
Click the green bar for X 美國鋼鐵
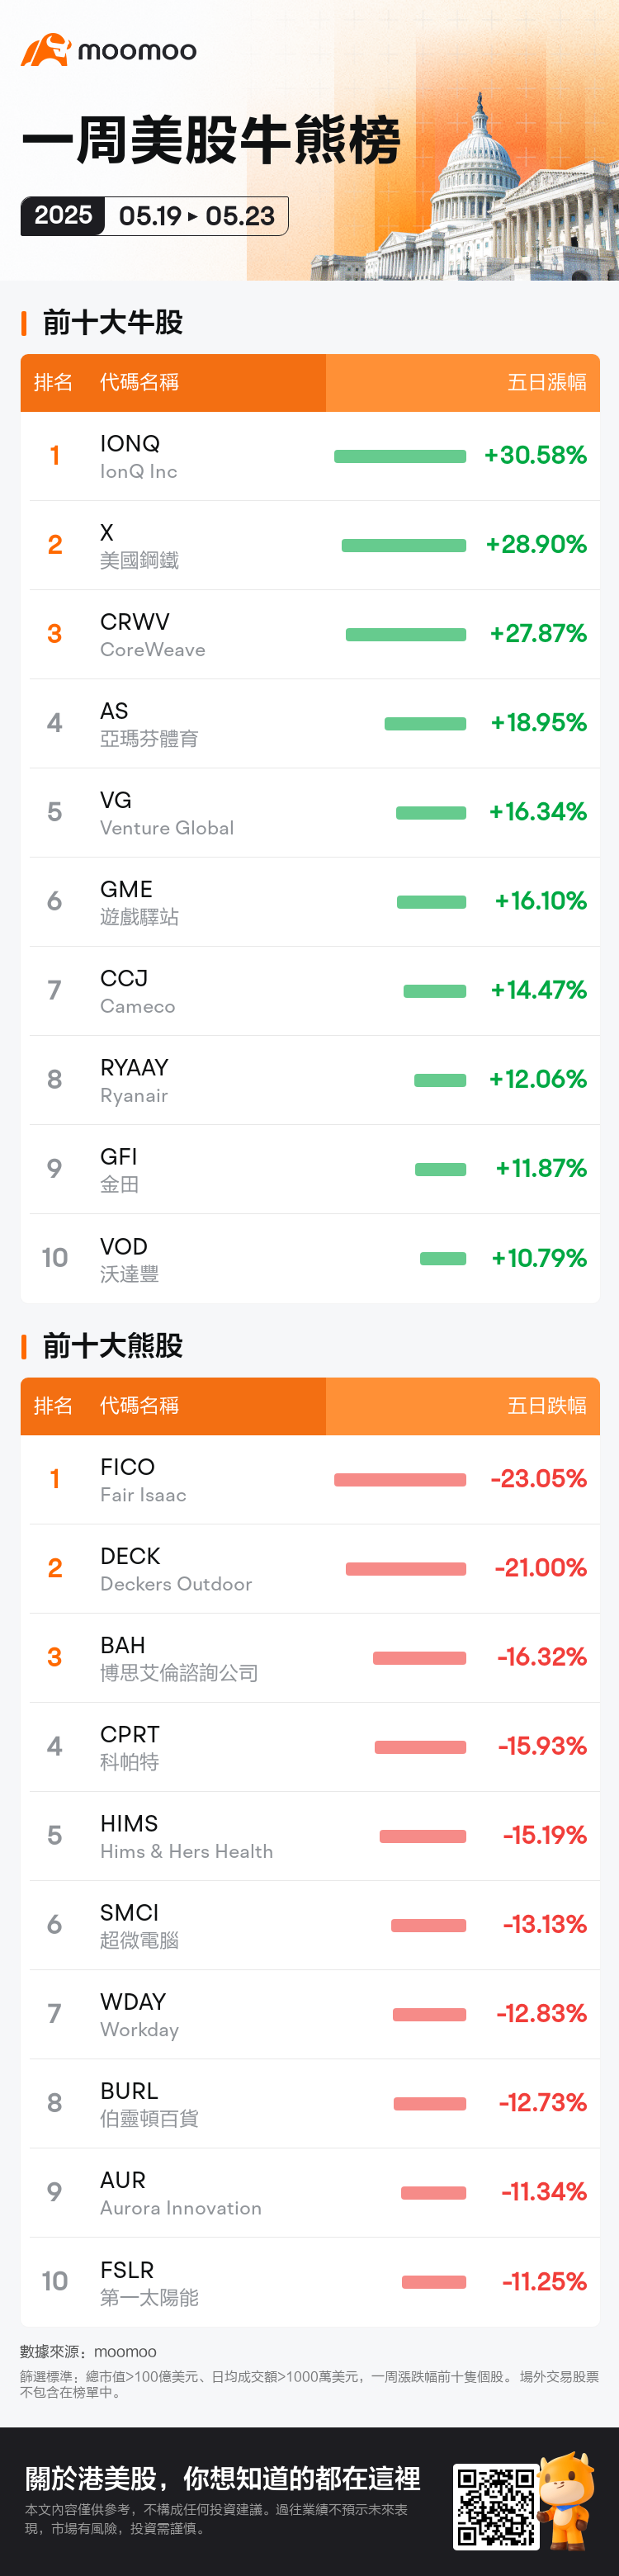[x=404, y=546]
